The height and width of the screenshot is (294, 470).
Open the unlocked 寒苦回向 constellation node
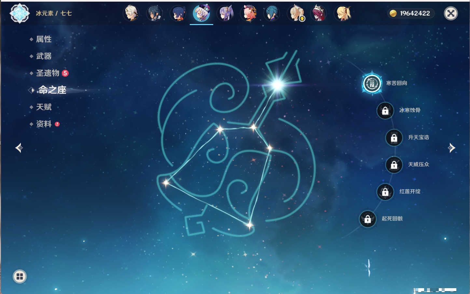[372, 83]
